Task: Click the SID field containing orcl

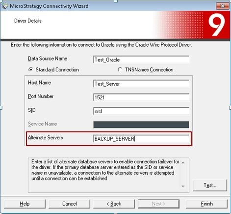Action: pos(141,111)
